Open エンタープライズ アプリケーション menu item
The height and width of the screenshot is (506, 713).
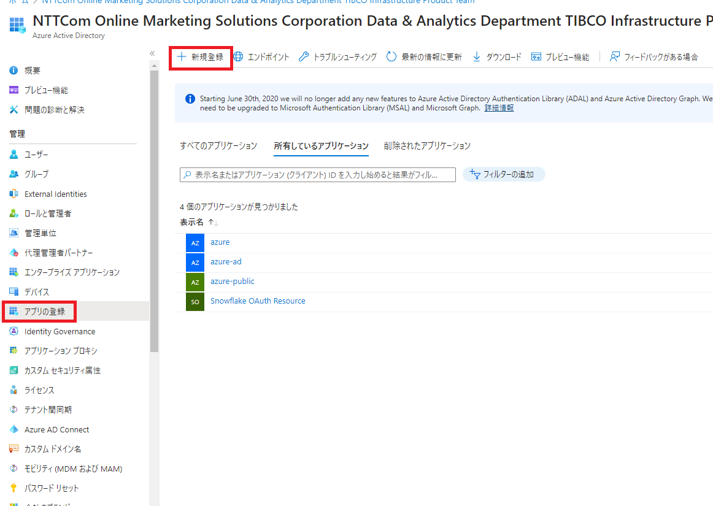[x=73, y=272]
